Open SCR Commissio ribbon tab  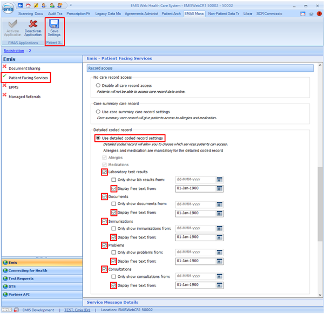pyautogui.click(x=269, y=13)
